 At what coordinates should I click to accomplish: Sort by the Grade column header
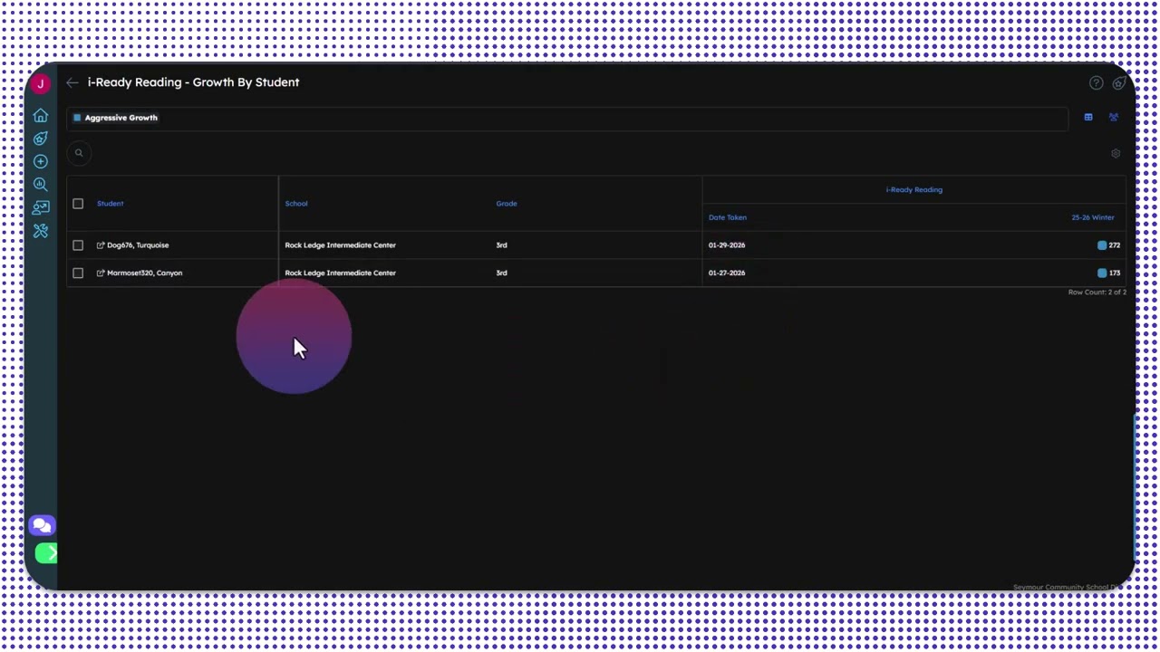pos(507,204)
